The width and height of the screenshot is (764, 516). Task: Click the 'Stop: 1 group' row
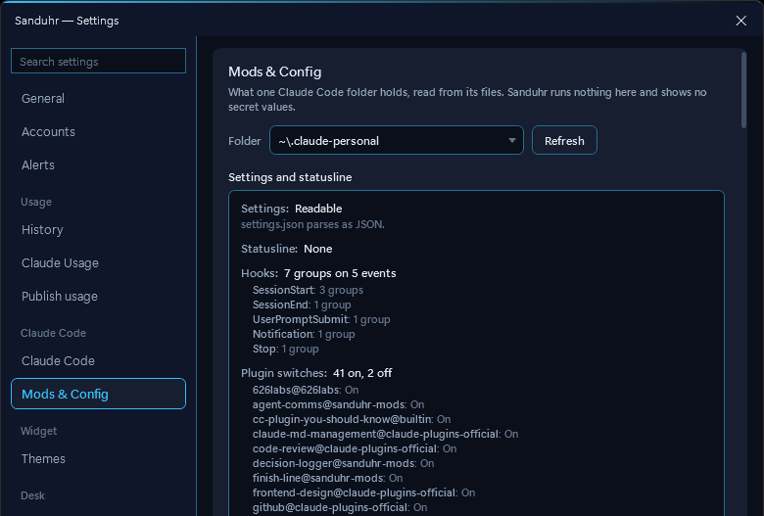286,349
